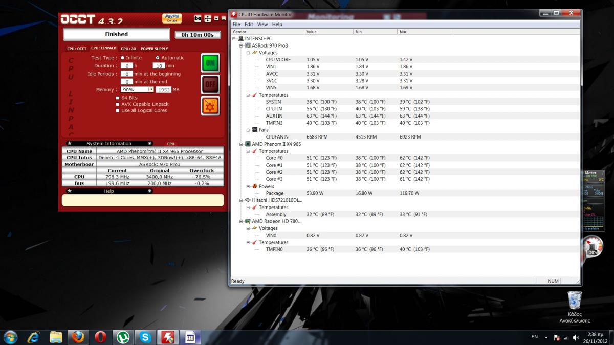Click the Sensor column header
Image resolution: width=614 pixels, height=345 pixels.
[x=268, y=32]
